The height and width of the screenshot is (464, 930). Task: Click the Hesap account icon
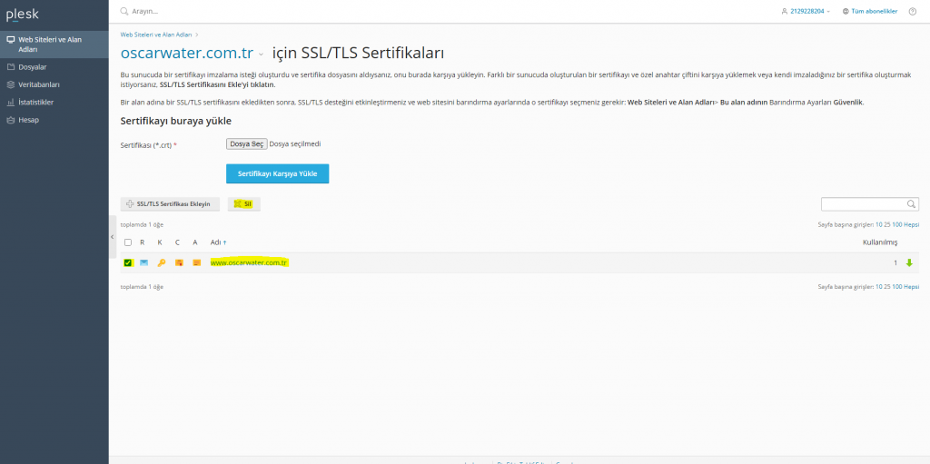pyautogui.click(x=10, y=120)
